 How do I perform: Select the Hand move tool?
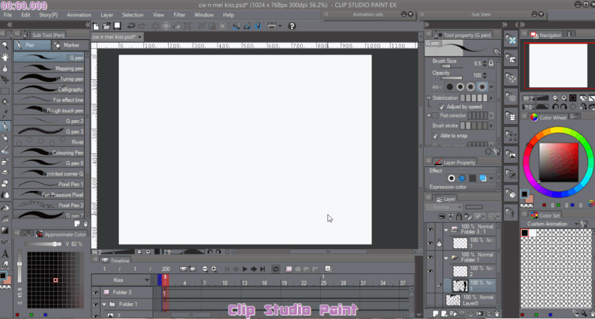click(5, 57)
